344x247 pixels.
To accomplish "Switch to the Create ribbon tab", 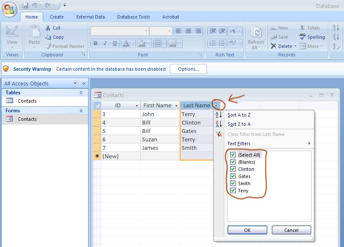I will point(56,17).
